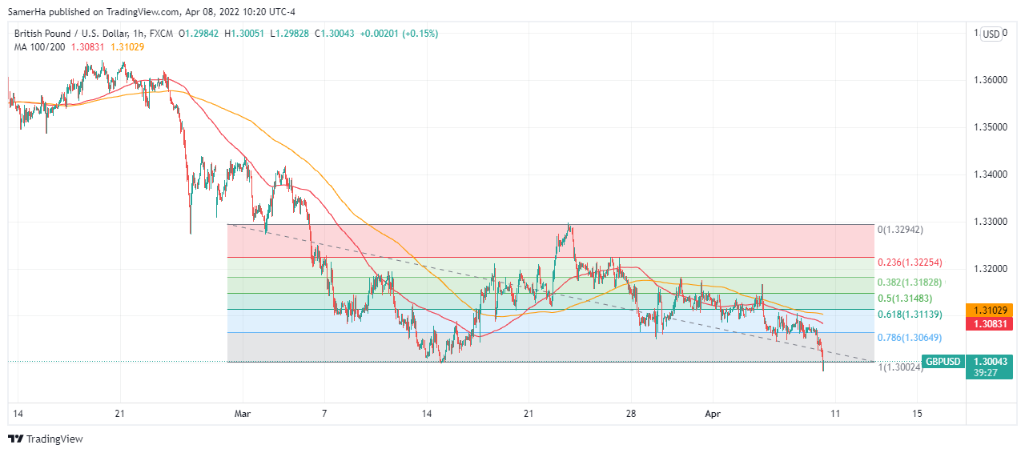1025x453 pixels.
Task: Click the orange 1.31029 MA price label
Action: pyautogui.click(x=991, y=310)
